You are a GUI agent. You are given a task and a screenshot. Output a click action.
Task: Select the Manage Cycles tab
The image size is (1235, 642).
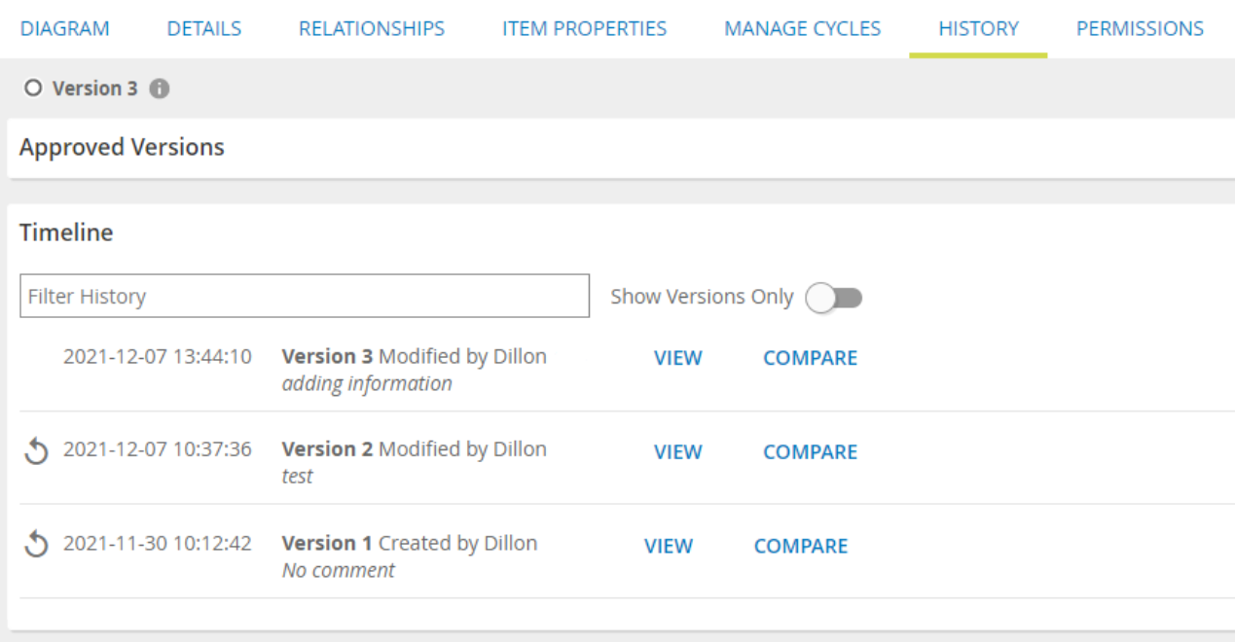click(803, 28)
